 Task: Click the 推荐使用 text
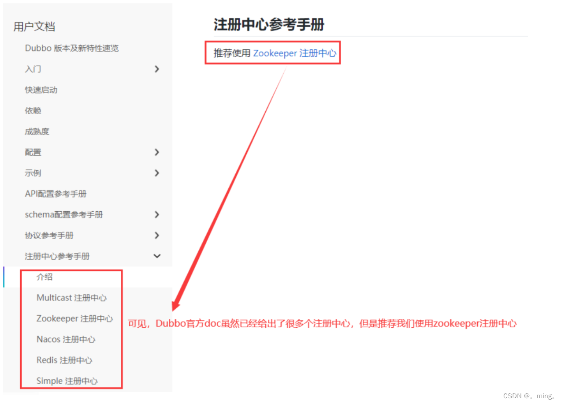coord(232,53)
